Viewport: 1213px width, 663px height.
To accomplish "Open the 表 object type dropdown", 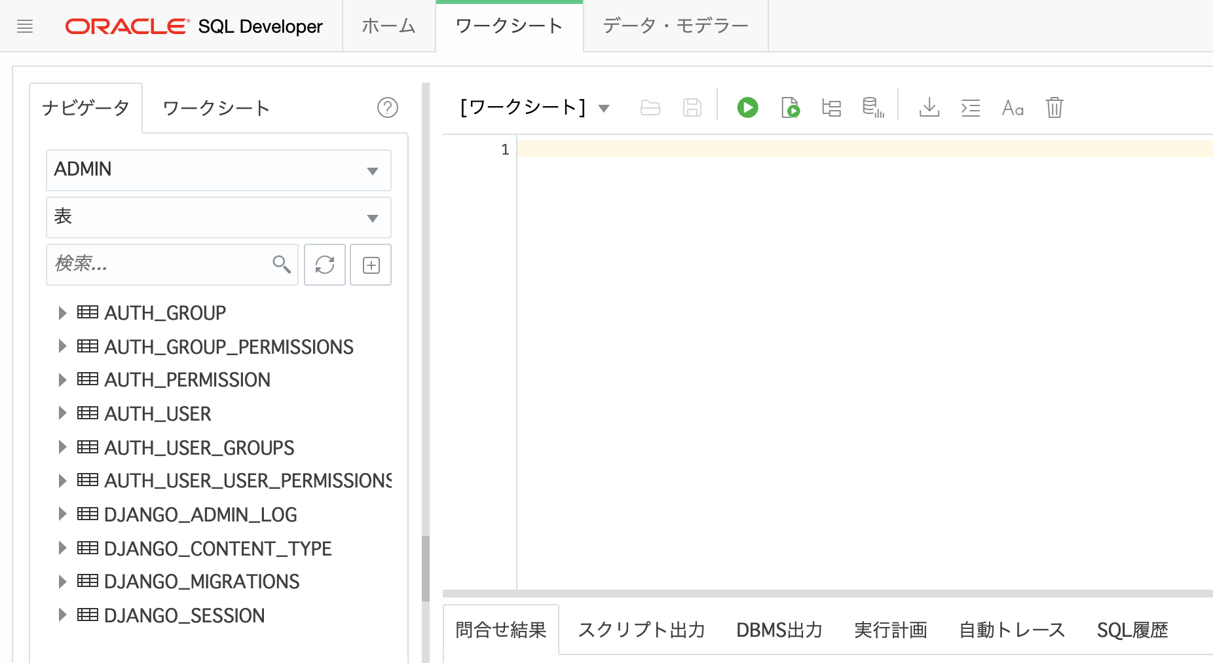I will click(219, 218).
